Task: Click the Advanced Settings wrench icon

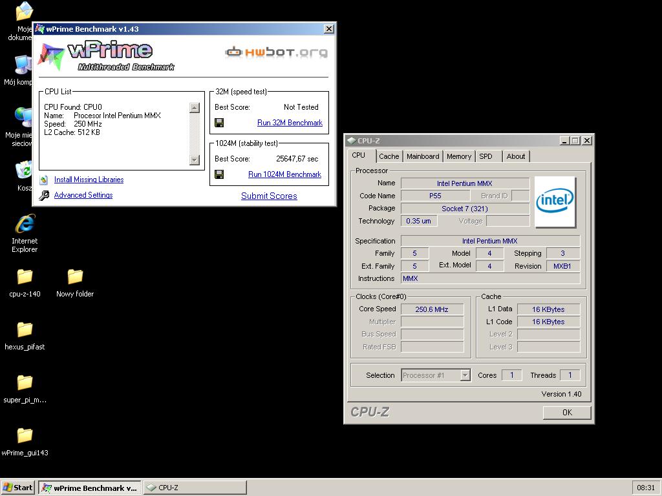Action: click(44, 195)
